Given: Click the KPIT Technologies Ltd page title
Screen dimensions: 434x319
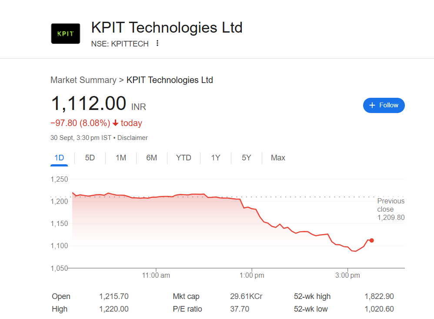Looking at the screenshot, I should tap(167, 28).
